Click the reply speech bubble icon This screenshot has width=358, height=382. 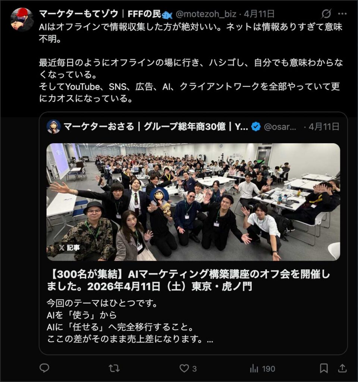pyautogui.click(x=44, y=368)
